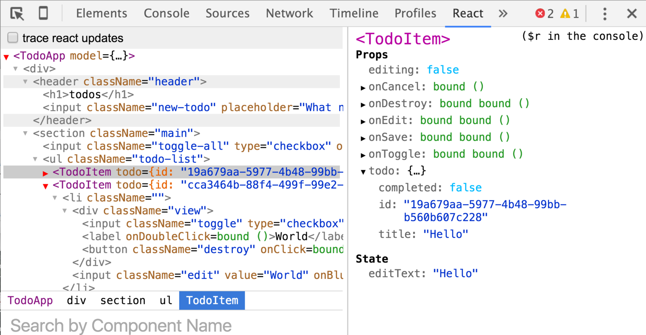Show more tabs with the double chevron
The image size is (646, 335).
[x=503, y=14]
